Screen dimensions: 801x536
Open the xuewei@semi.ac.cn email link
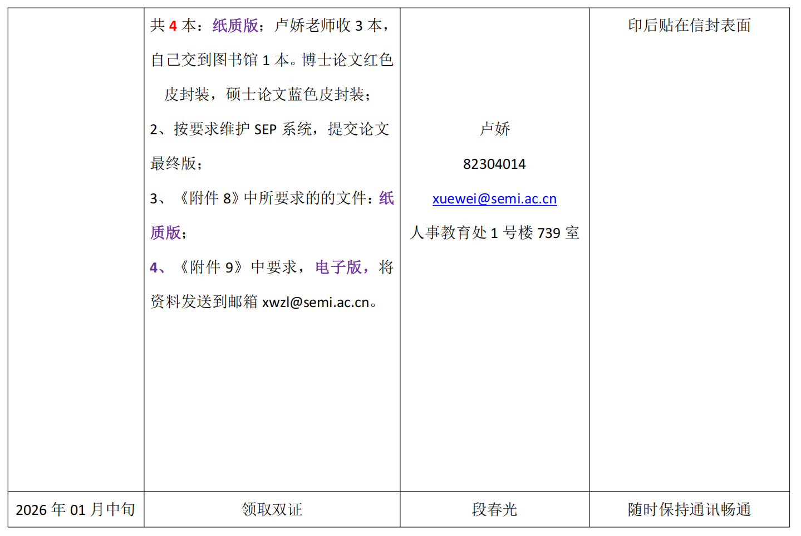[x=494, y=199]
